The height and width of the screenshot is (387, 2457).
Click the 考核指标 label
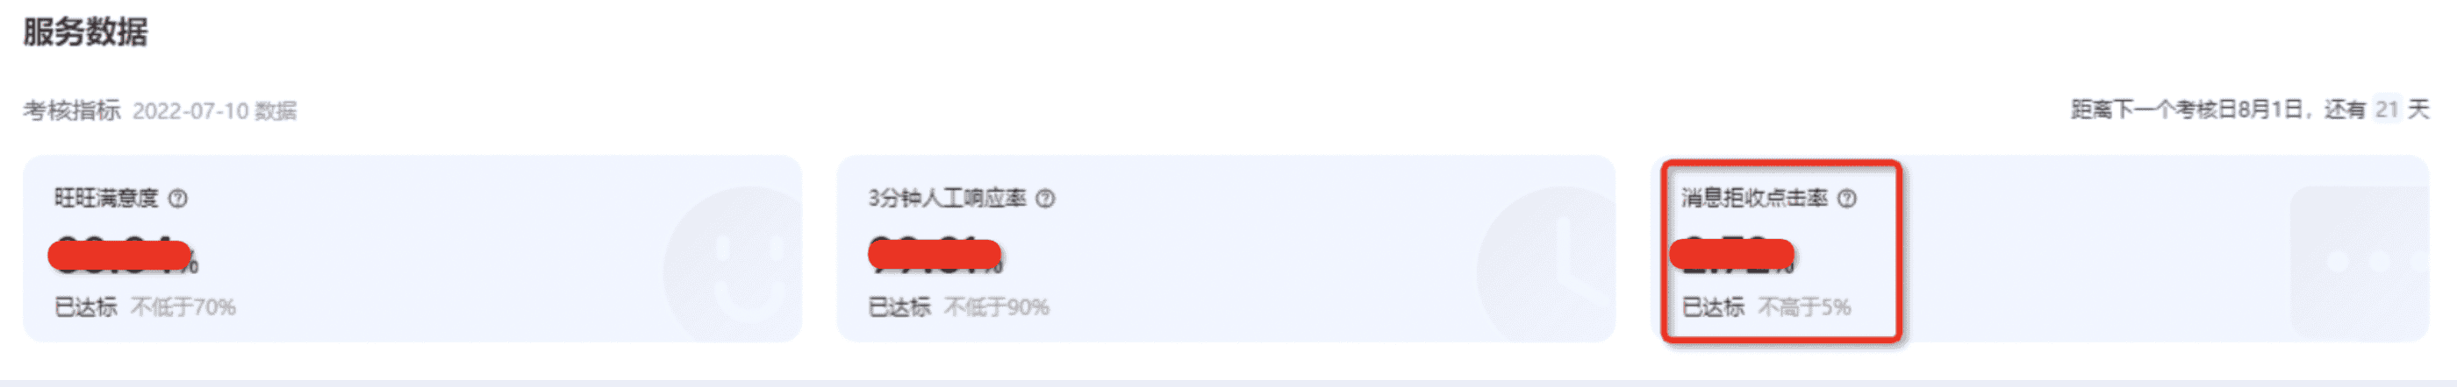tap(72, 111)
